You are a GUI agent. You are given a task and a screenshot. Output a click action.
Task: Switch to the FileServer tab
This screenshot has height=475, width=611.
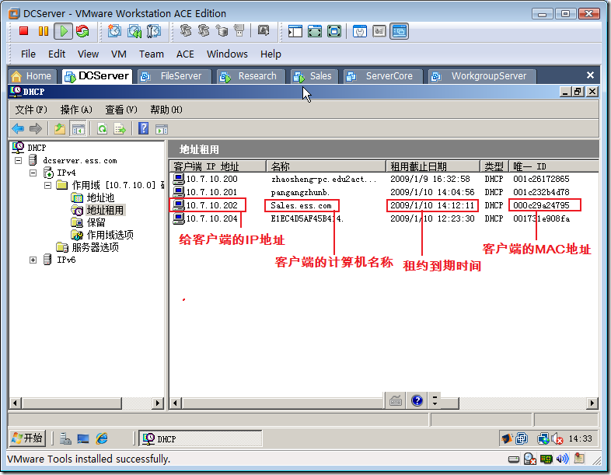click(x=174, y=76)
